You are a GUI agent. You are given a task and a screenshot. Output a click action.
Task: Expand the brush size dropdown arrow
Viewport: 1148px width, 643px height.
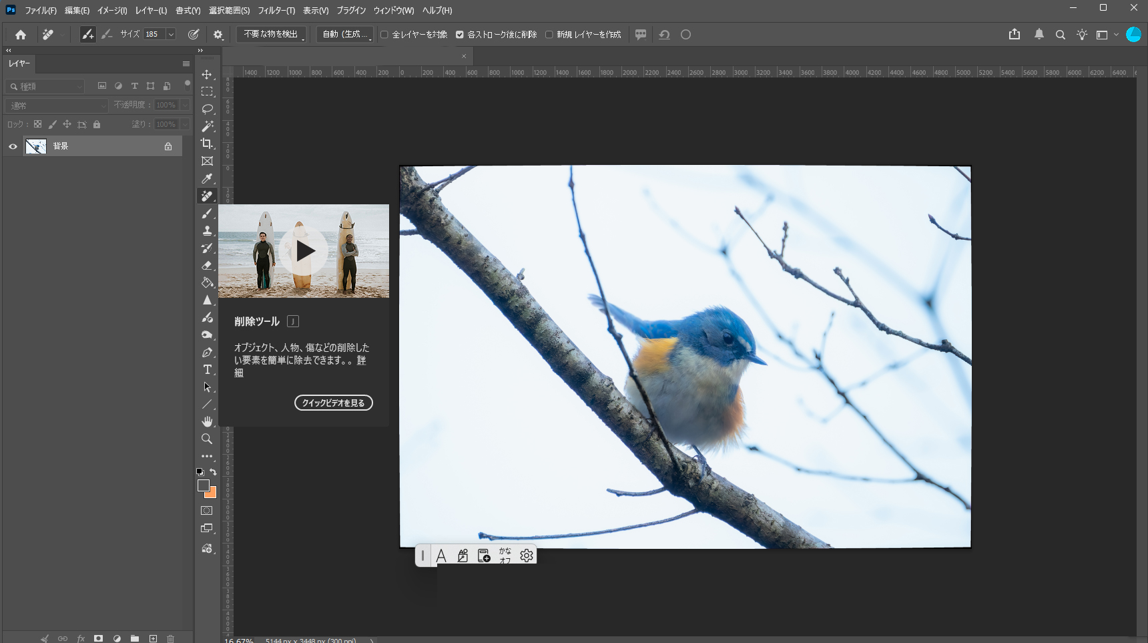171,34
